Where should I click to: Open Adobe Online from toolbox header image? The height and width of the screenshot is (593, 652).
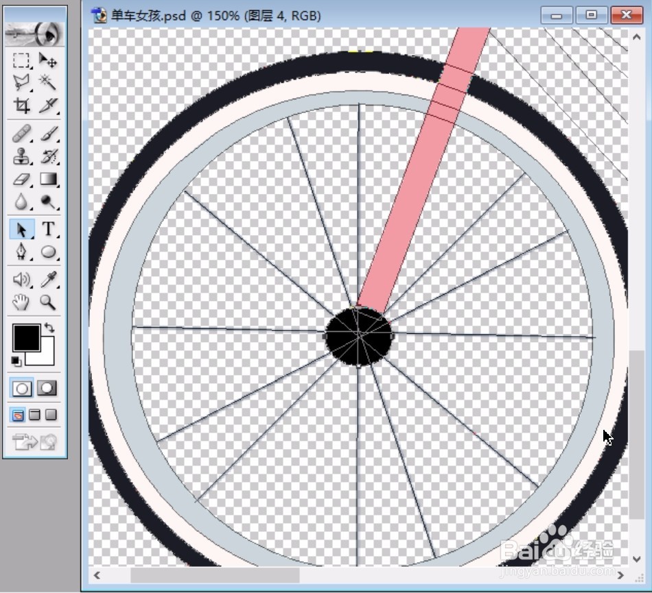click(34, 34)
